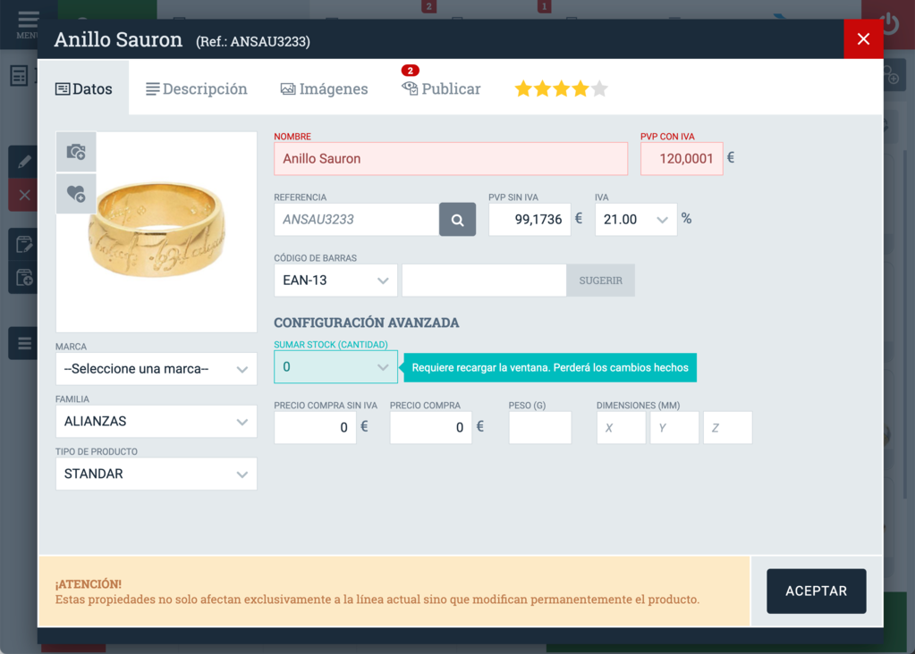The image size is (915, 654).
Task: Click the ACEPTAR button
Action: (816, 591)
